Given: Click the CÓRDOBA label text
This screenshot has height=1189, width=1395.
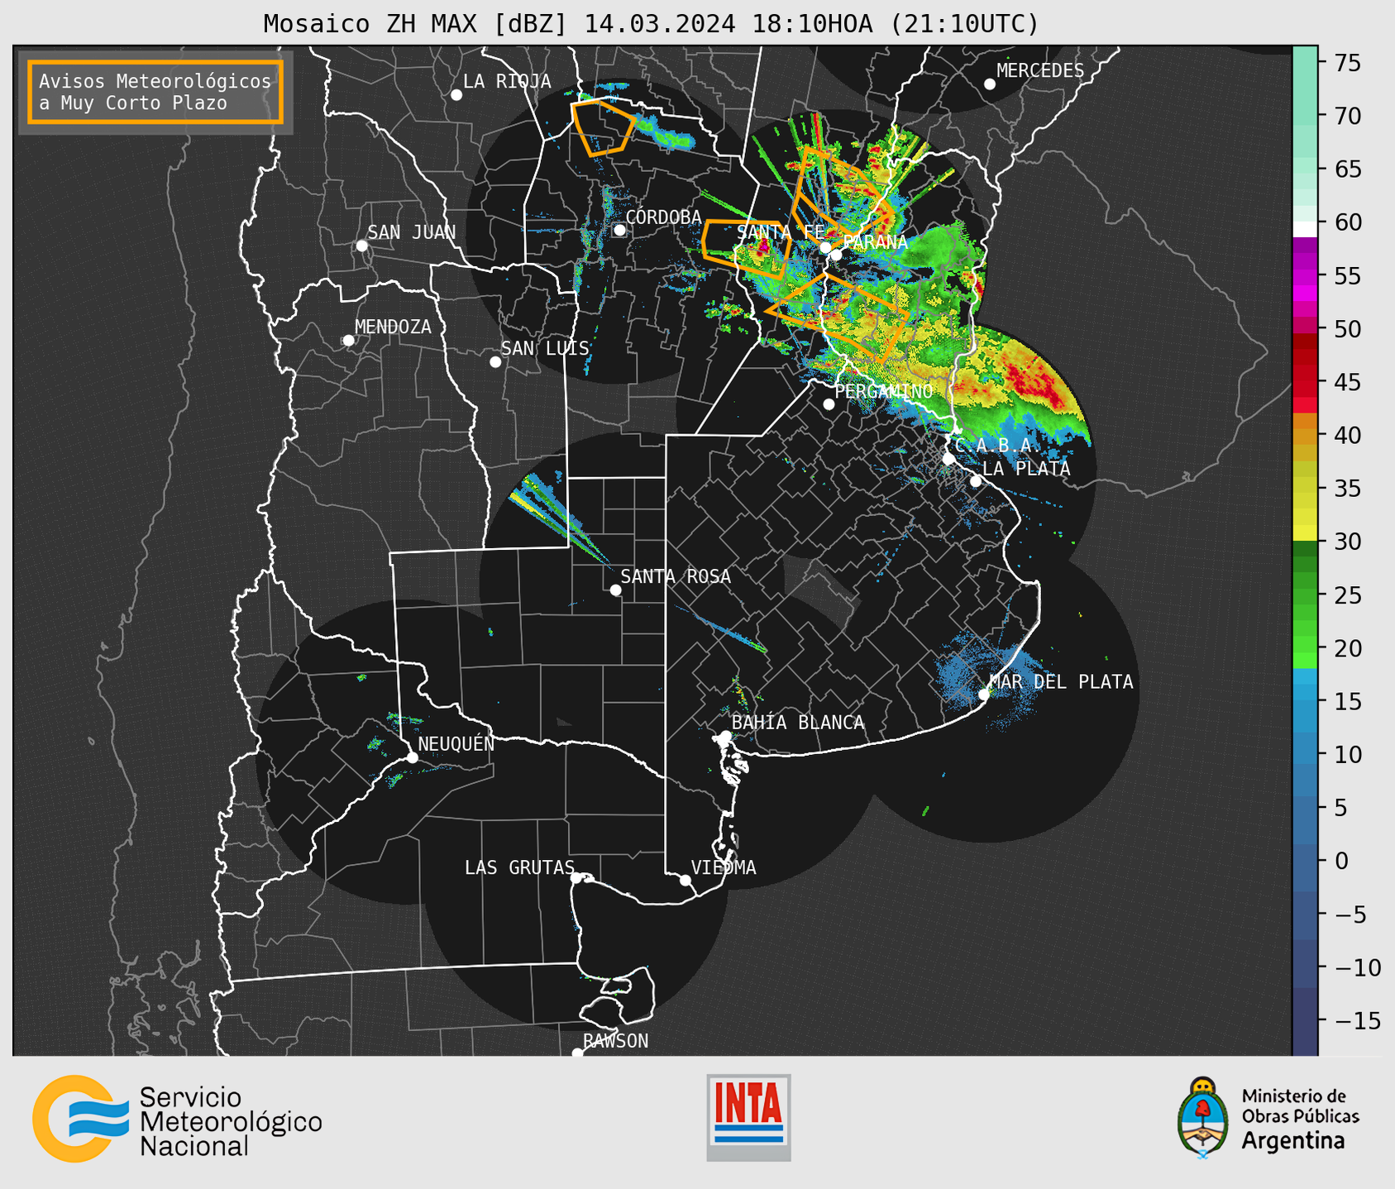Looking at the screenshot, I should (663, 217).
